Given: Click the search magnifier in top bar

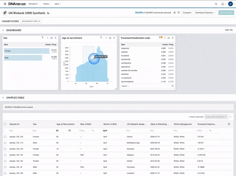Looking at the screenshot, I should click(216, 4).
